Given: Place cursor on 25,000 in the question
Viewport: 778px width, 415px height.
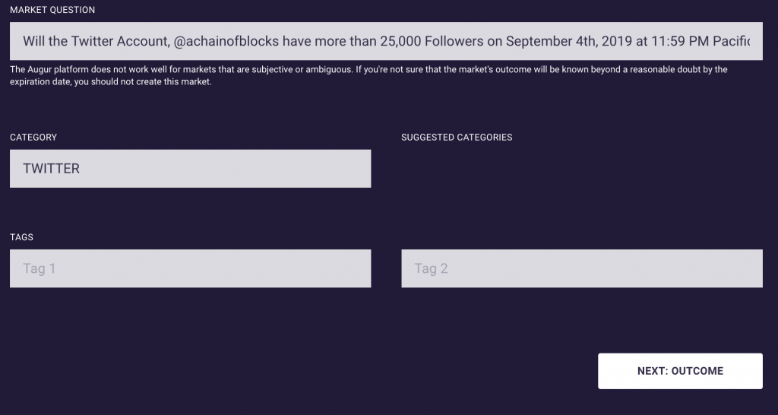Looking at the screenshot, I should (x=400, y=41).
